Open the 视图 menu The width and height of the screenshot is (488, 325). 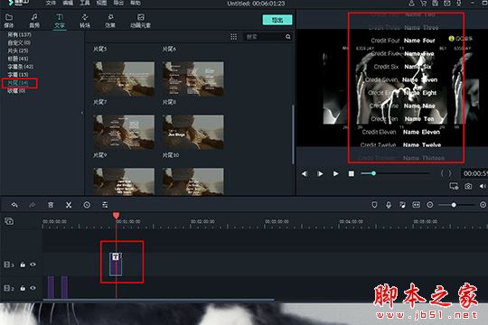tap(101, 3)
